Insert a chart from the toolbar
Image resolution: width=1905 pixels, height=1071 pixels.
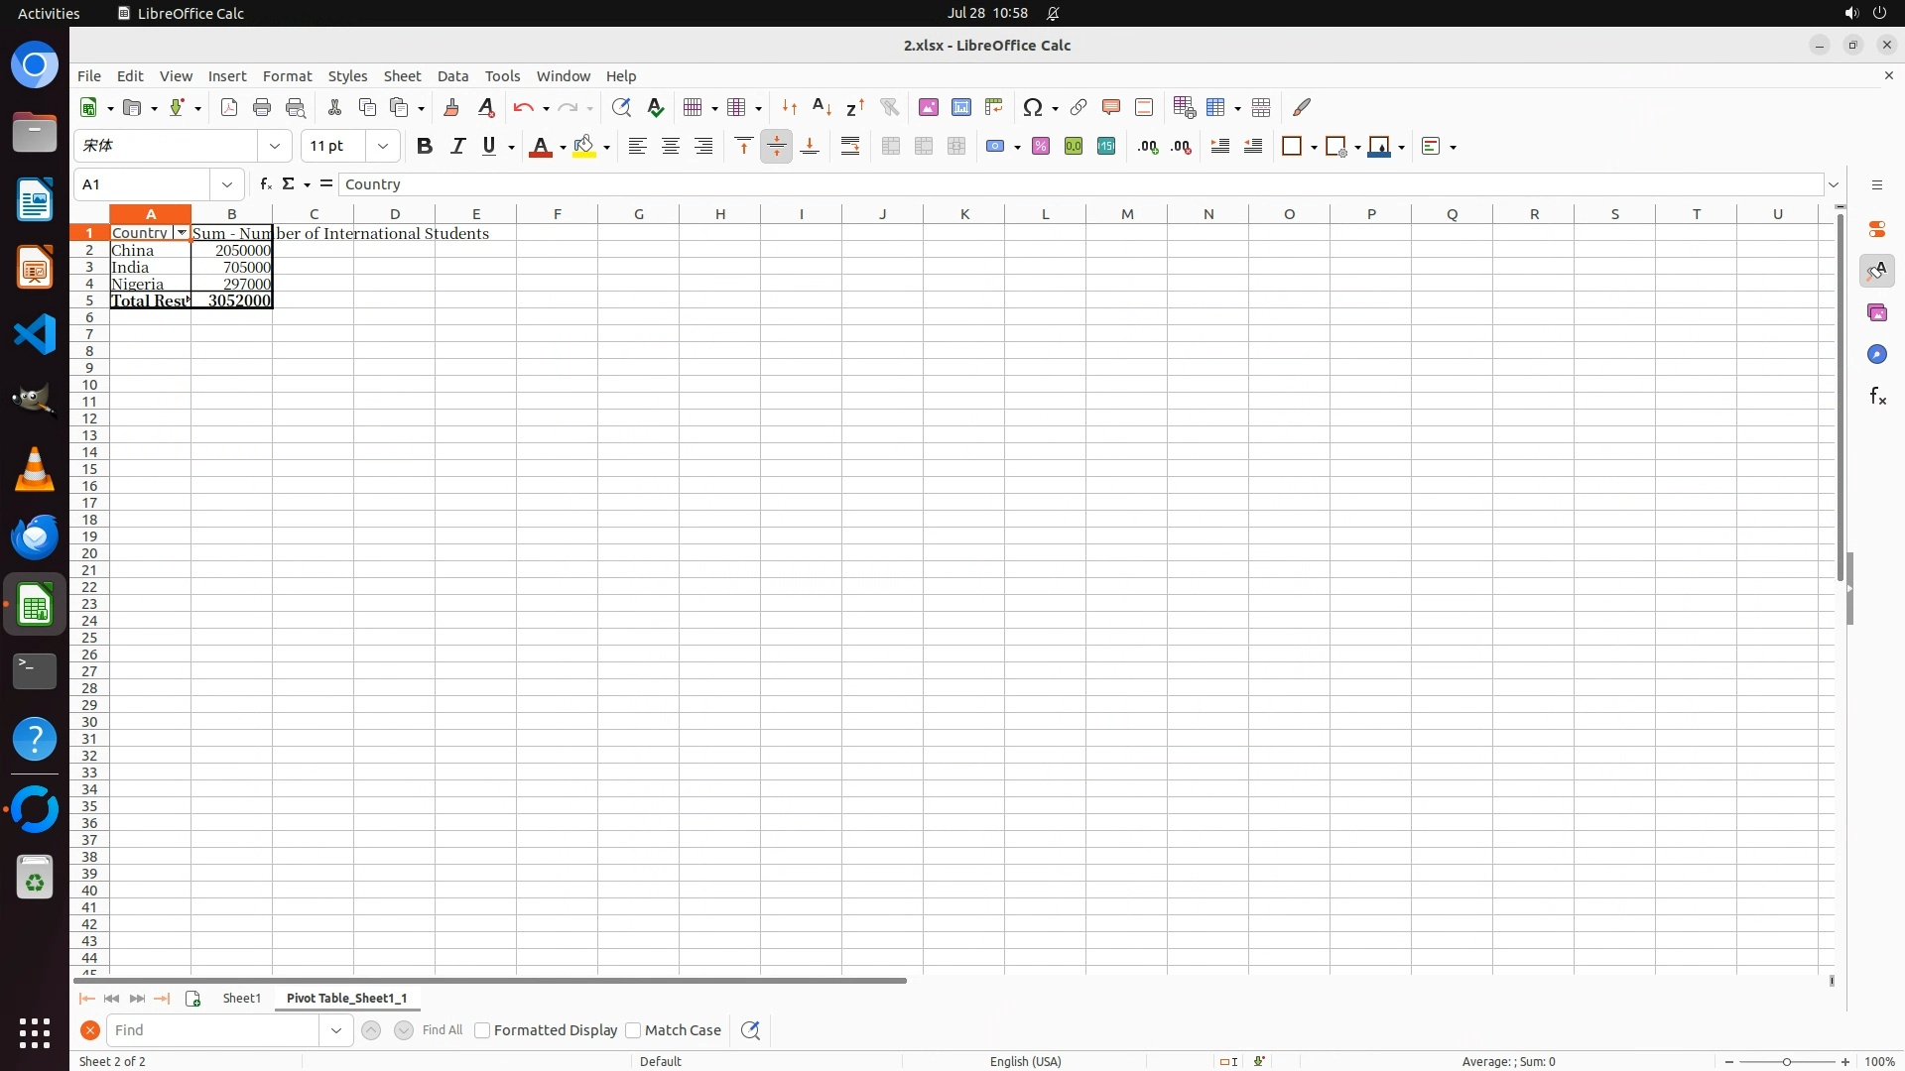[x=960, y=107]
